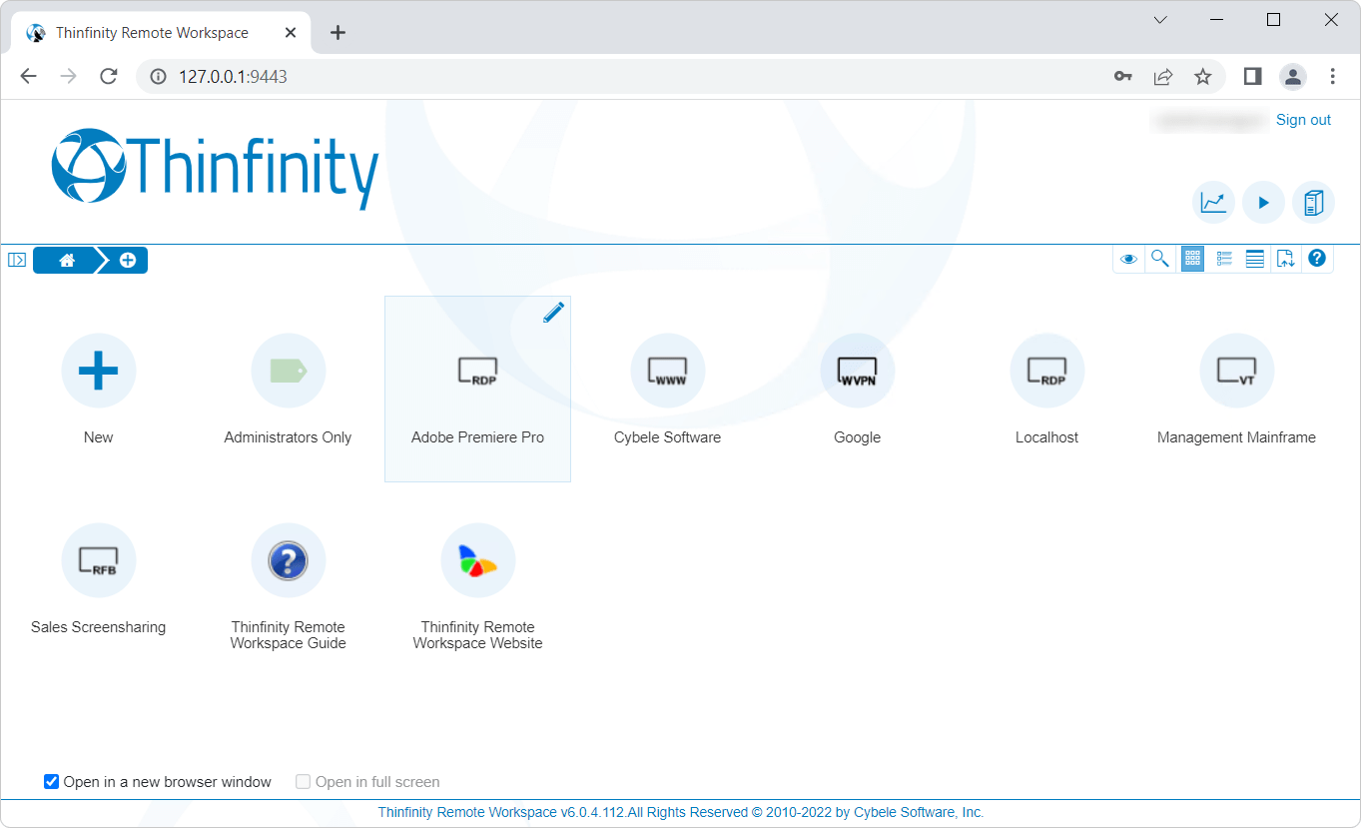Open the Chrome profile avatar
1361x828 pixels.
tap(1293, 77)
